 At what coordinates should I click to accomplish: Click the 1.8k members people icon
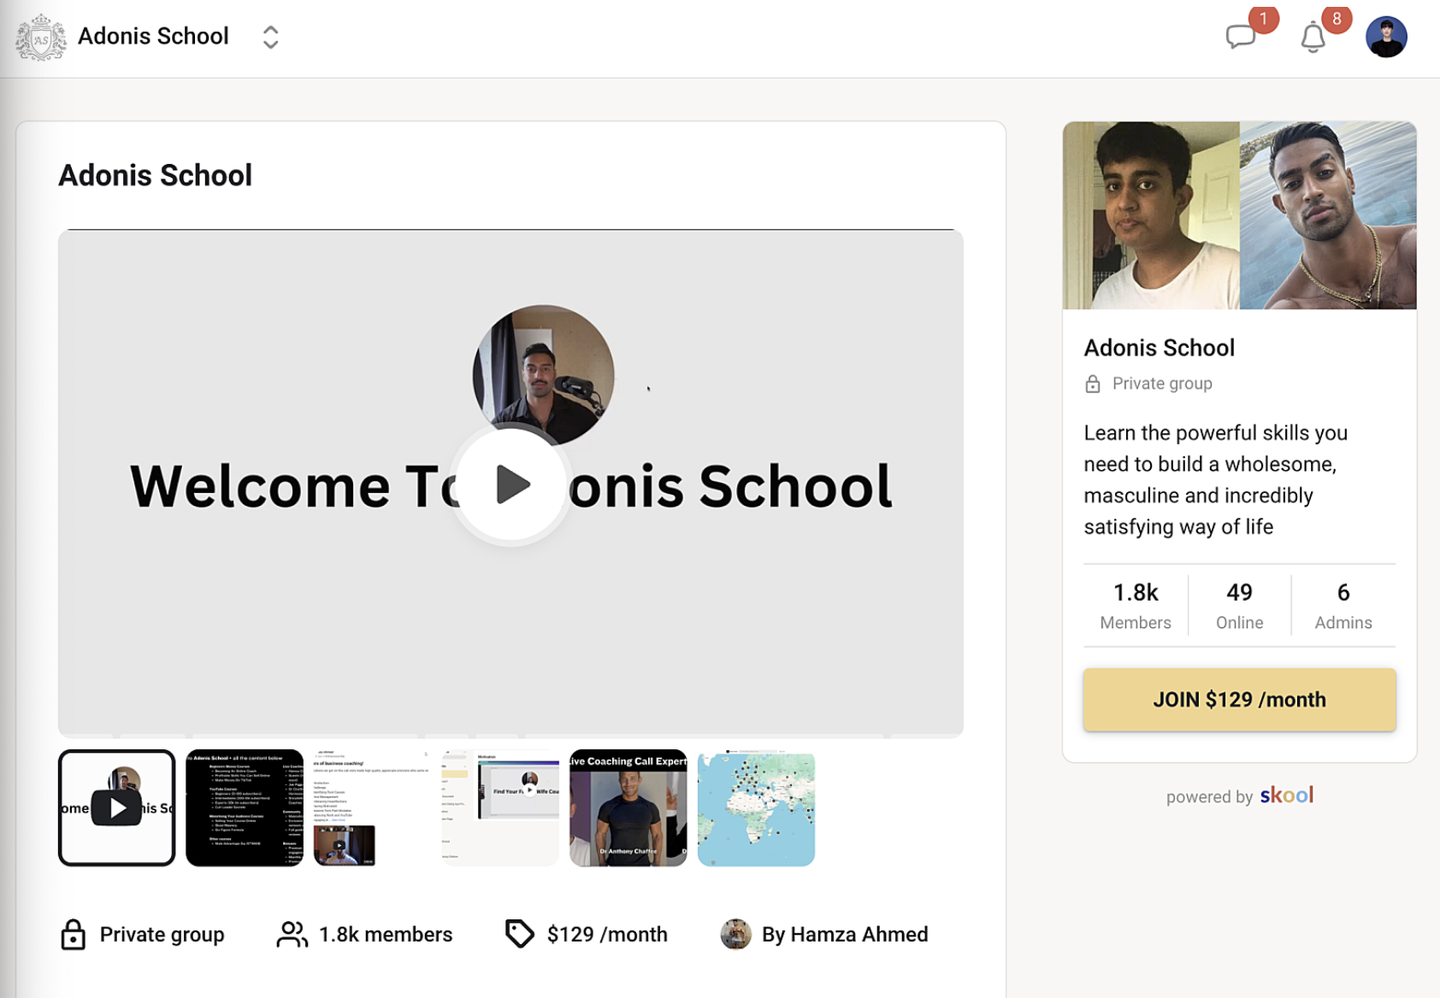point(292,935)
